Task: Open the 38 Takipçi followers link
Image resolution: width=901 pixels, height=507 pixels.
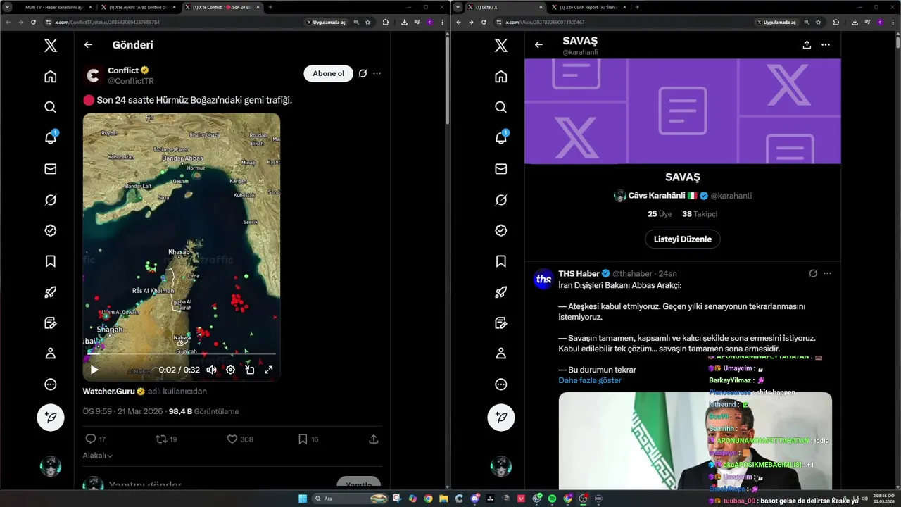Action: (700, 214)
